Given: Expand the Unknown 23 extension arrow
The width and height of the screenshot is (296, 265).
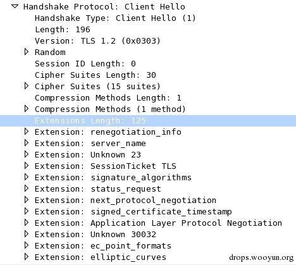Looking at the screenshot, I should [27, 154].
